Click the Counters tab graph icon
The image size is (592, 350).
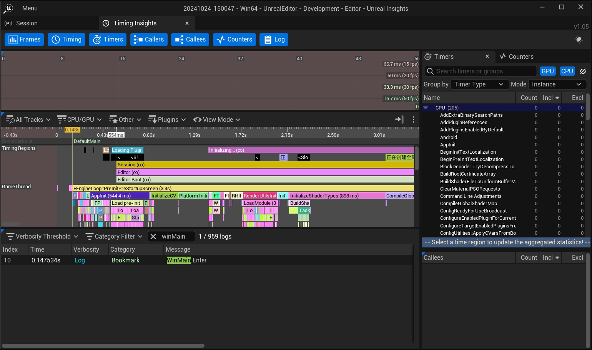[x=502, y=56]
